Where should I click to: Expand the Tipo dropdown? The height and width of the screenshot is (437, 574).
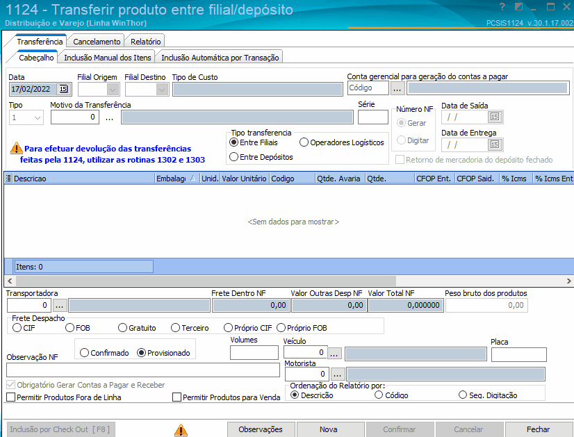tap(37, 118)
